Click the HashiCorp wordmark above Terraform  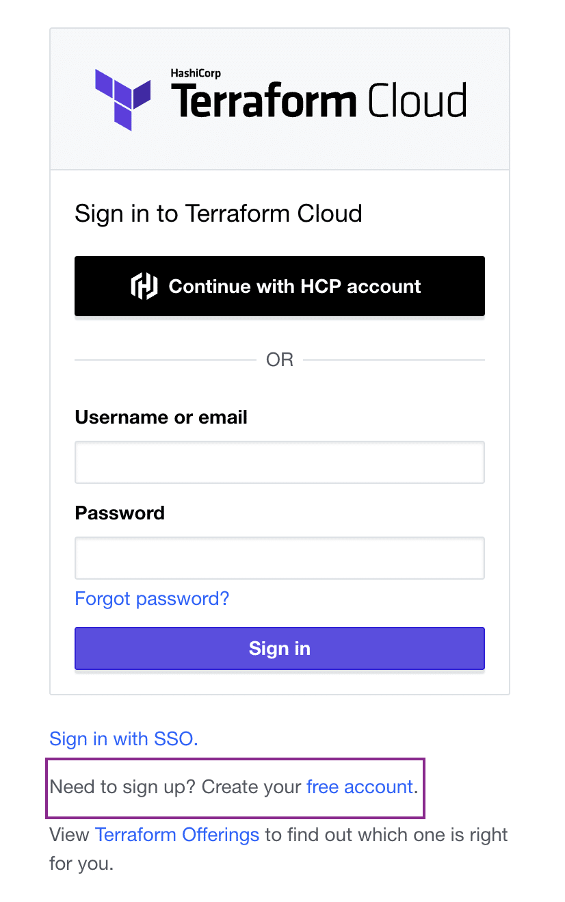(x=195, y=73)
